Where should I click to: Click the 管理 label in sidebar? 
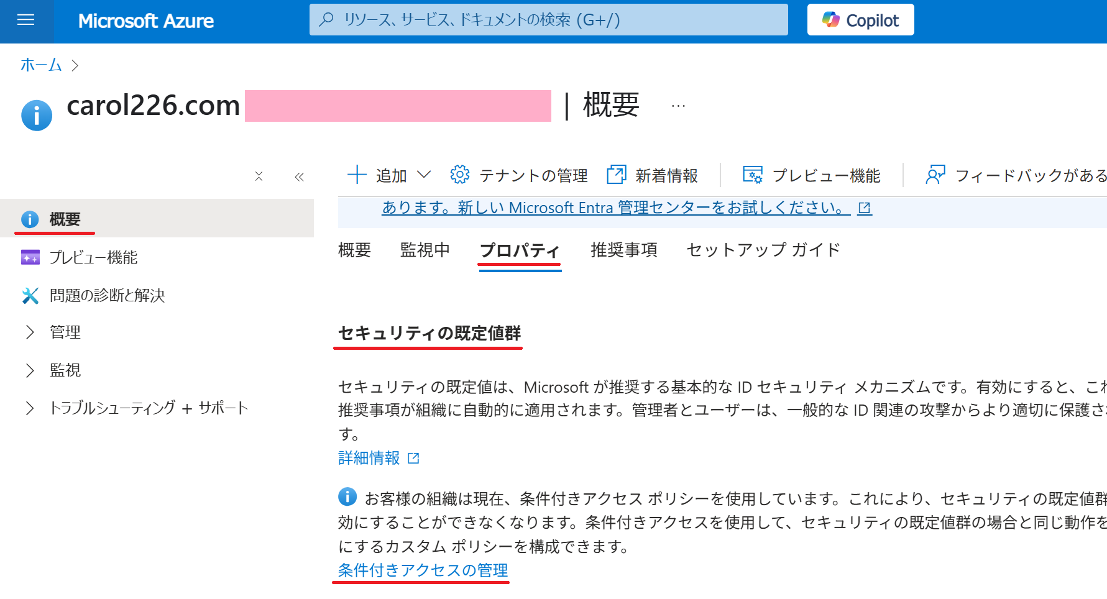pyautogui.click(x=65, y=332)
